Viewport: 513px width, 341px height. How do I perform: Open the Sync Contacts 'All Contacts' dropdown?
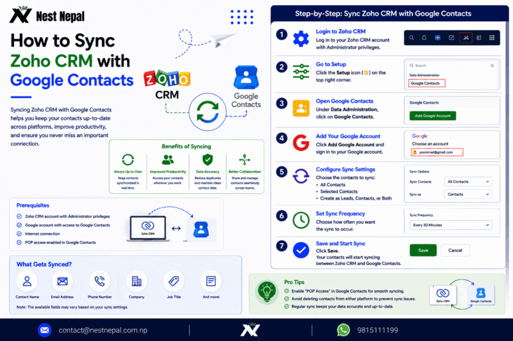(468, 182)
